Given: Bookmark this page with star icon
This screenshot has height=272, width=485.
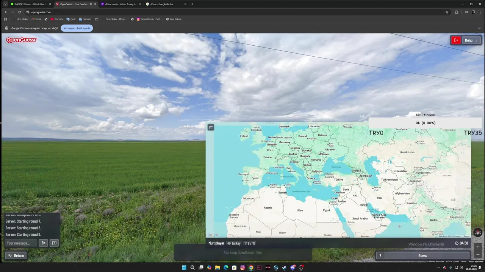Looking at the screenshot, I should 447,12.
